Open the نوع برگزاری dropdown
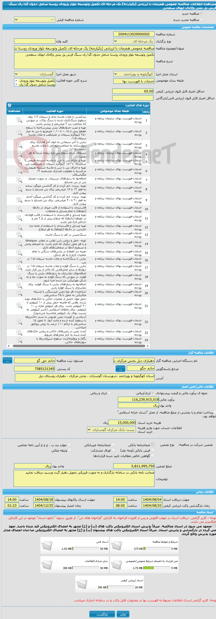 click(134, 41)
